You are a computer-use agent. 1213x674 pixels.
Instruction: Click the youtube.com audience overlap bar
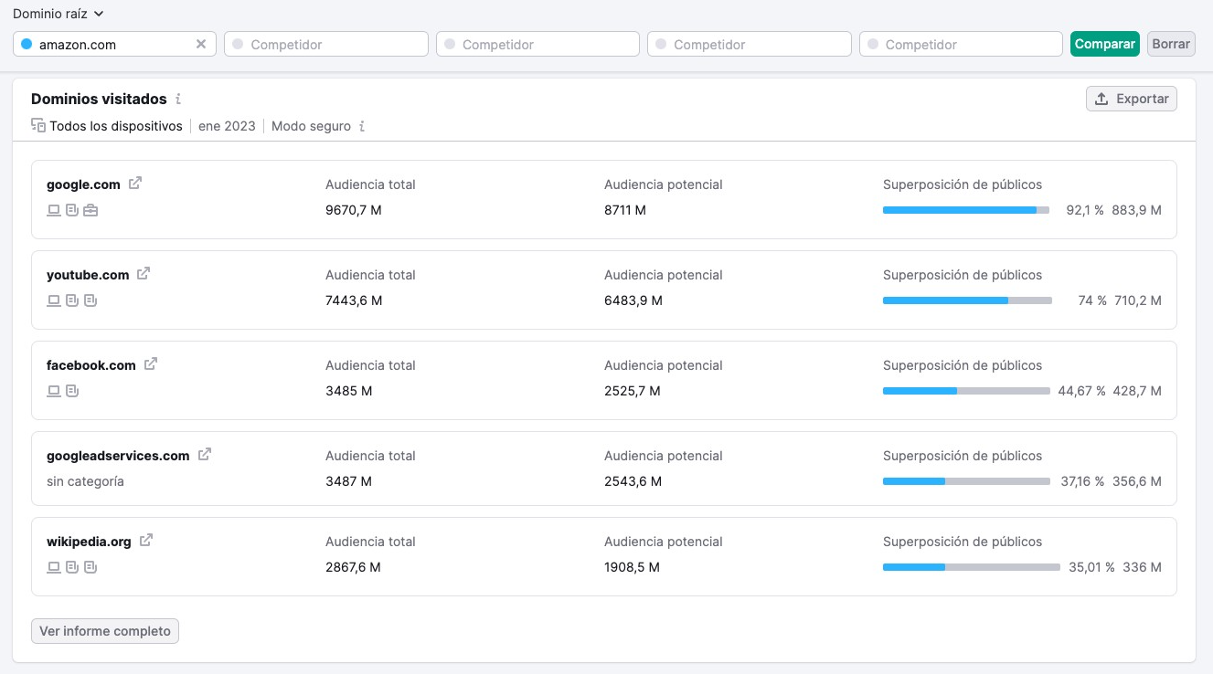967,300
